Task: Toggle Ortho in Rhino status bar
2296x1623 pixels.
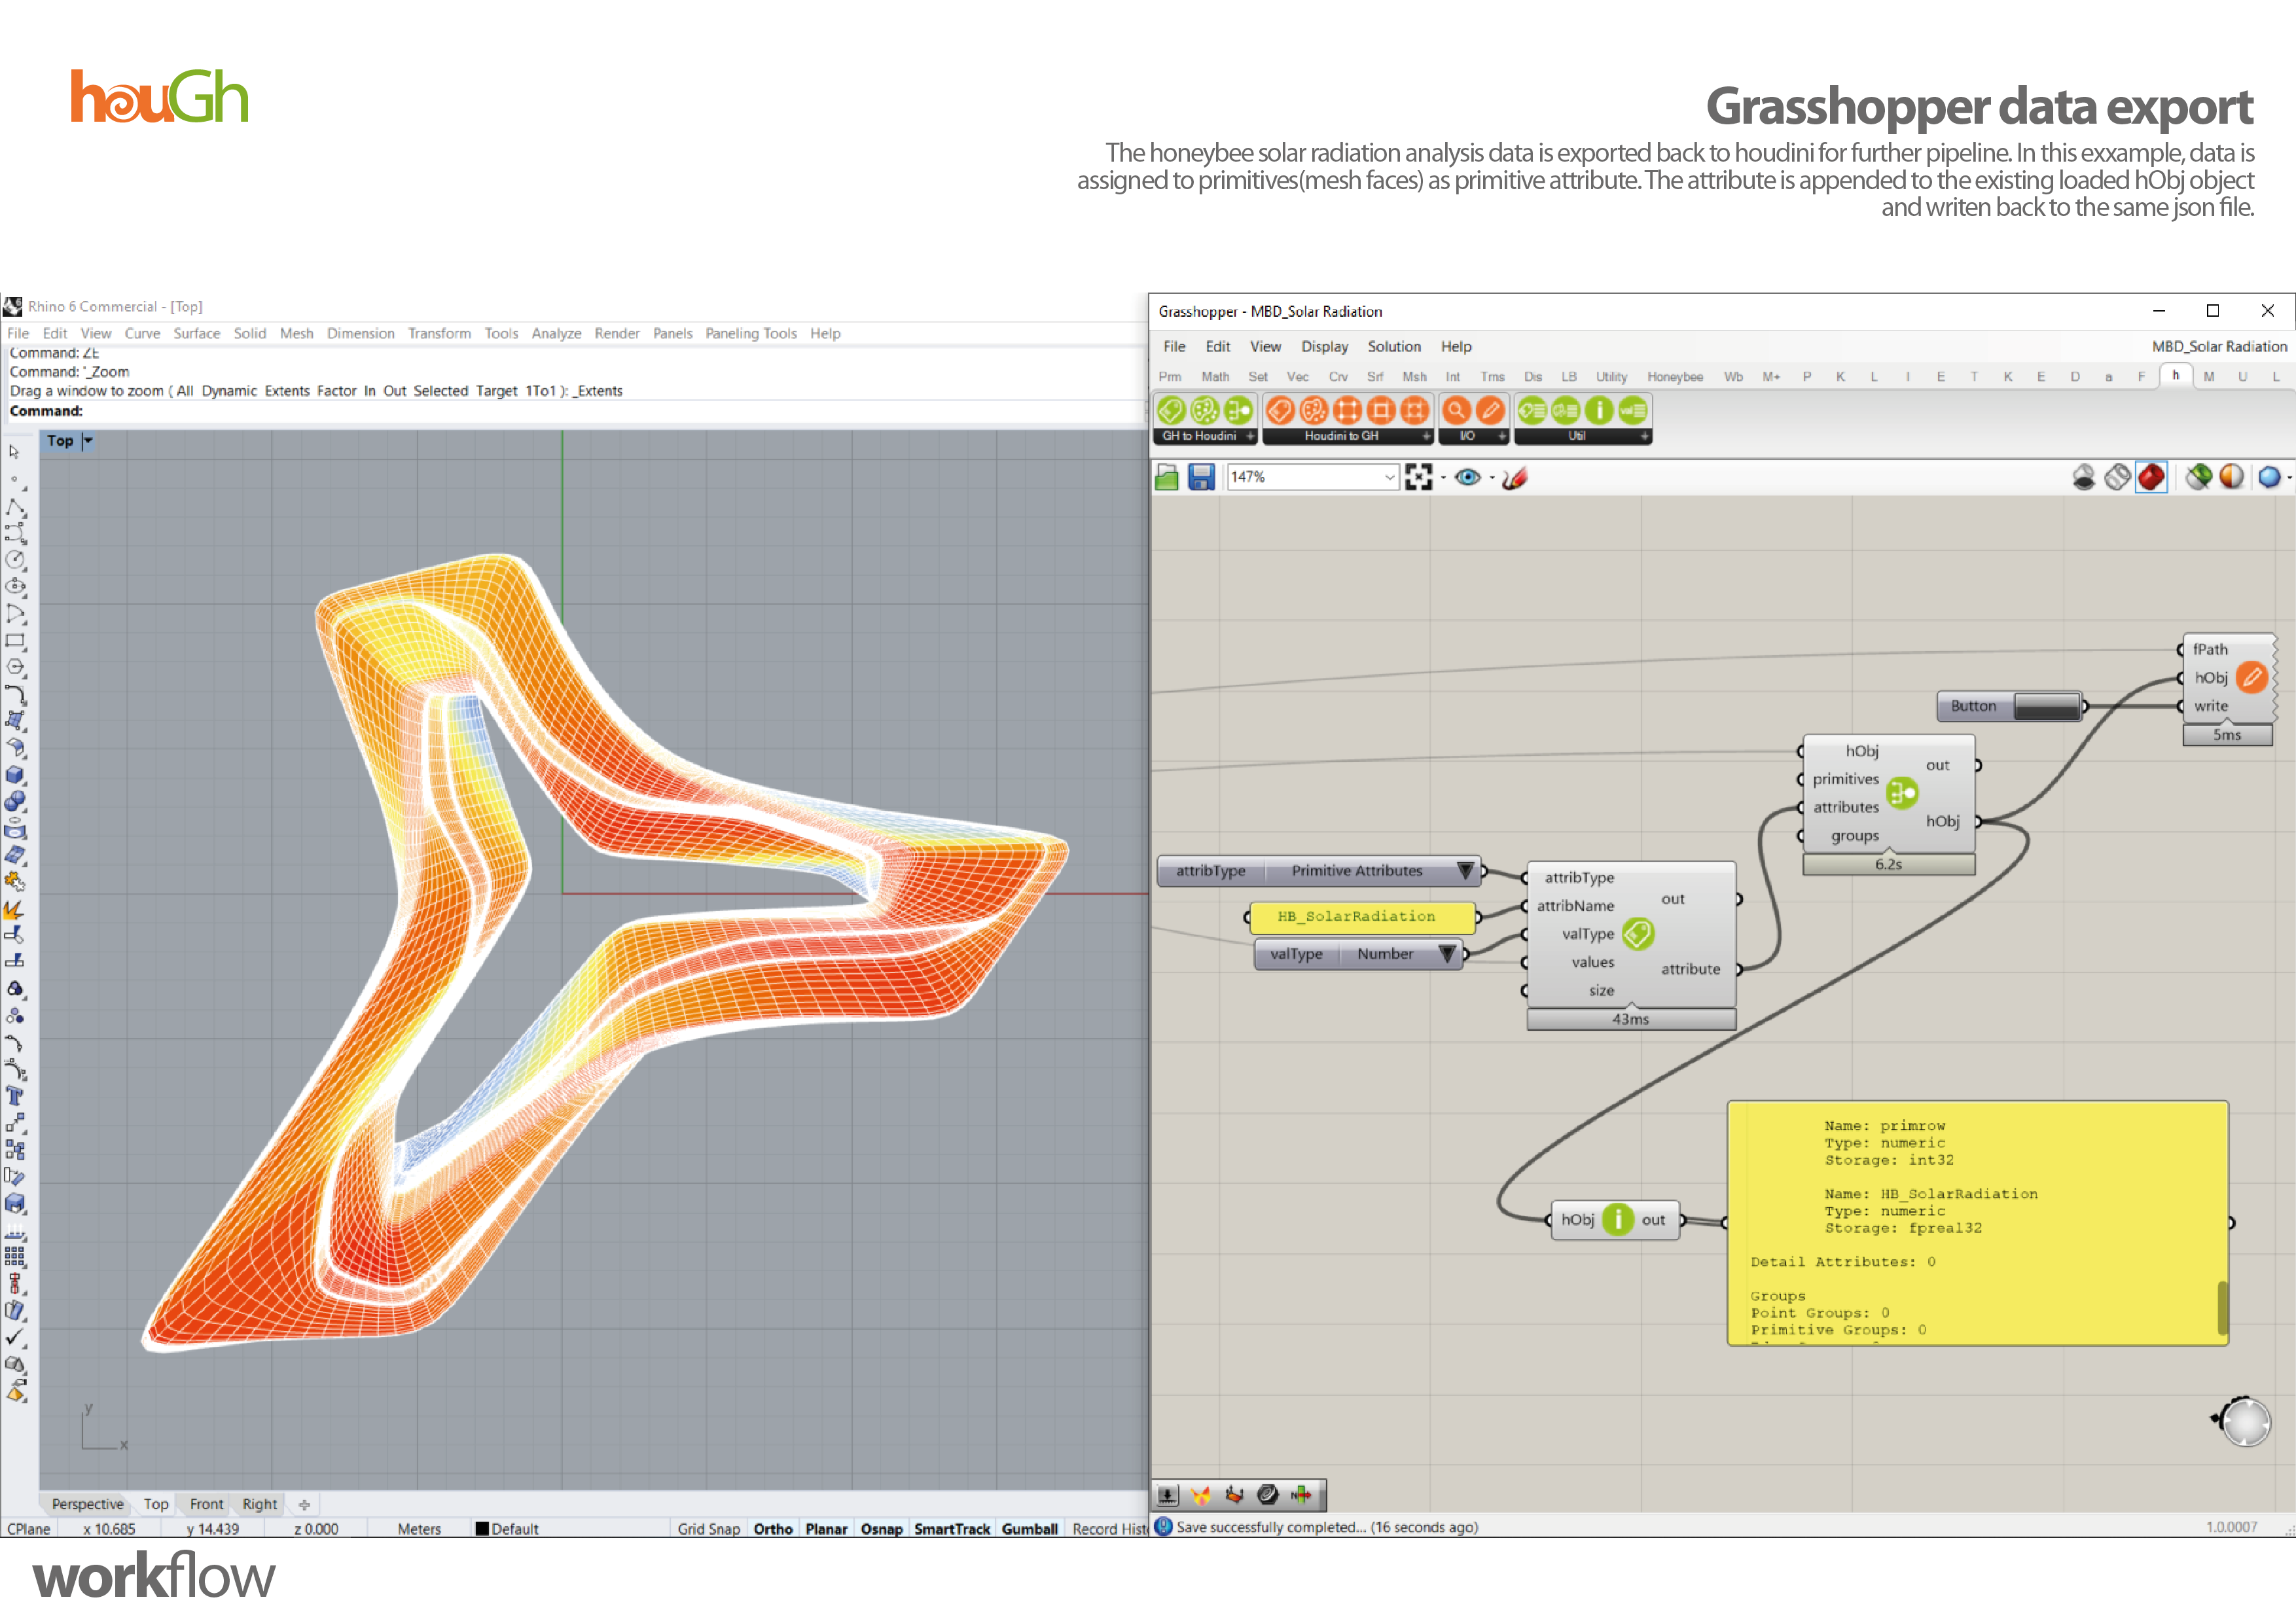Action: [773, 1528]
